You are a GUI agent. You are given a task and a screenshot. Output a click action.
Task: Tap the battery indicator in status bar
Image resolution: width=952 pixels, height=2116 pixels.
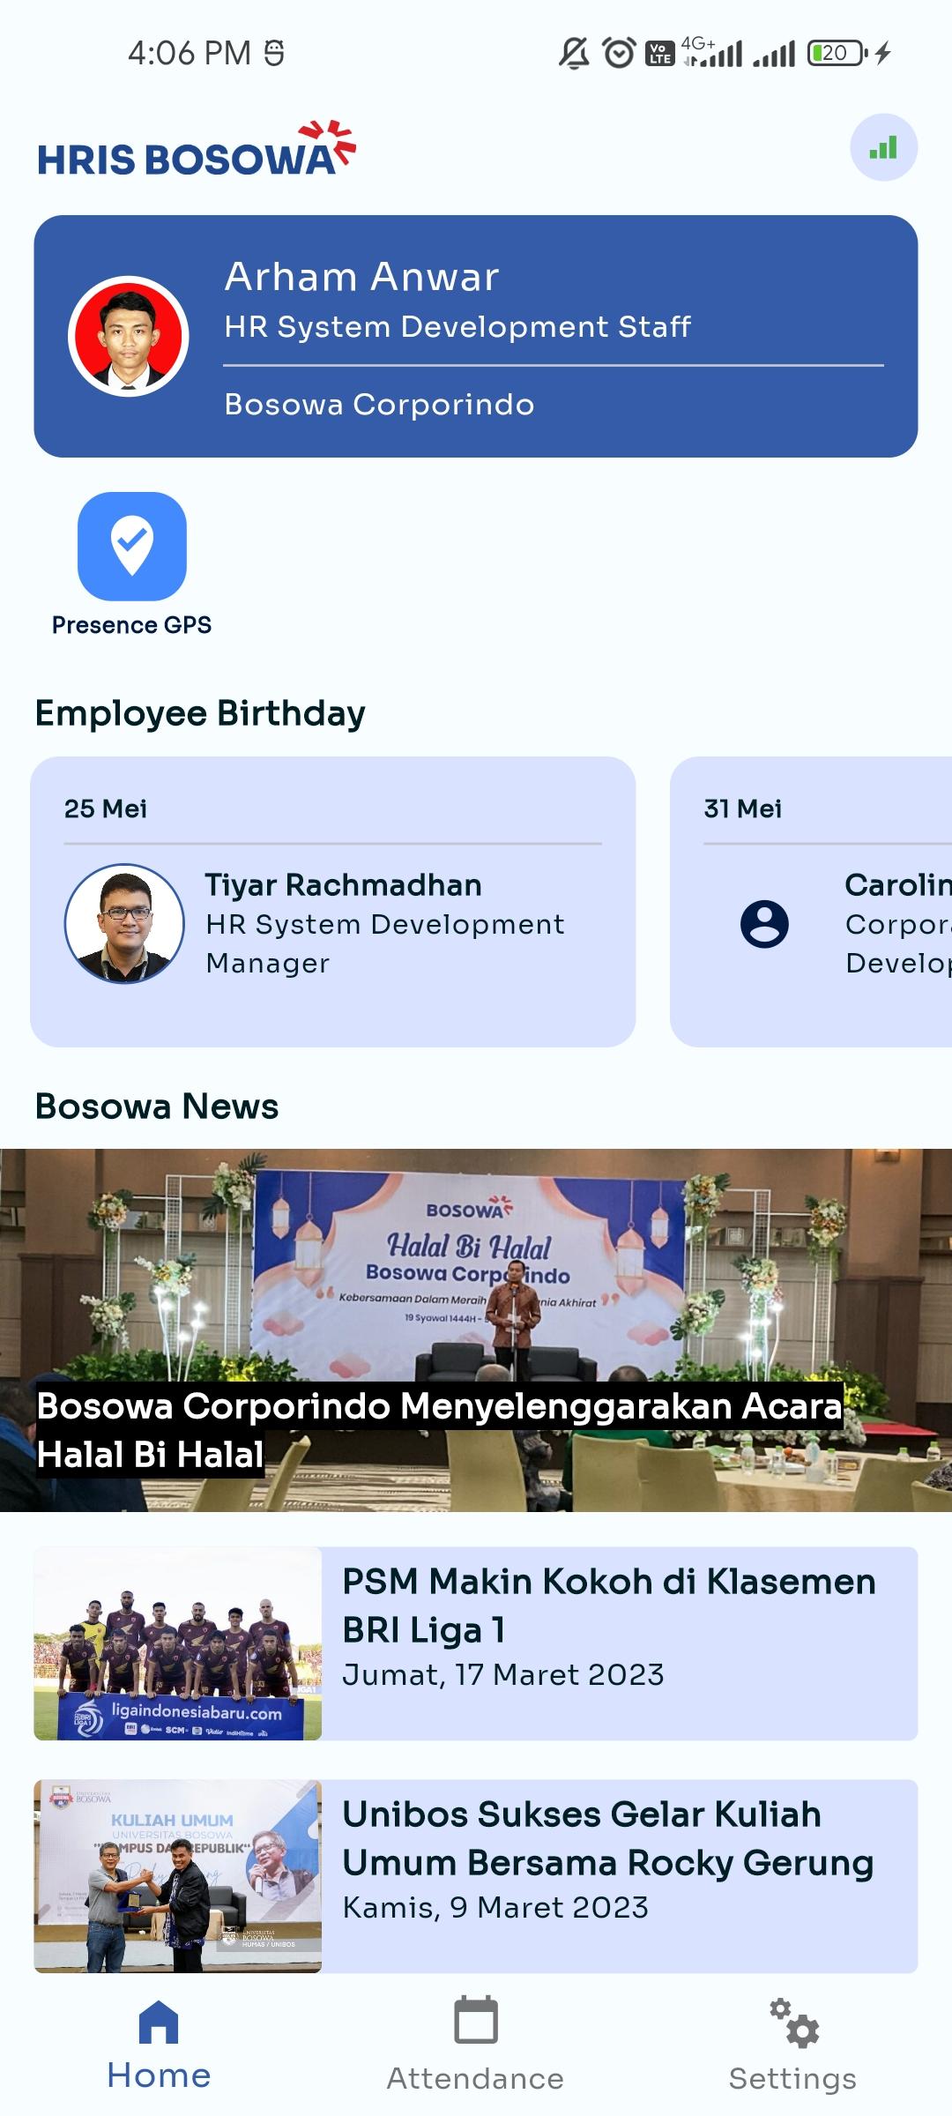837,54
